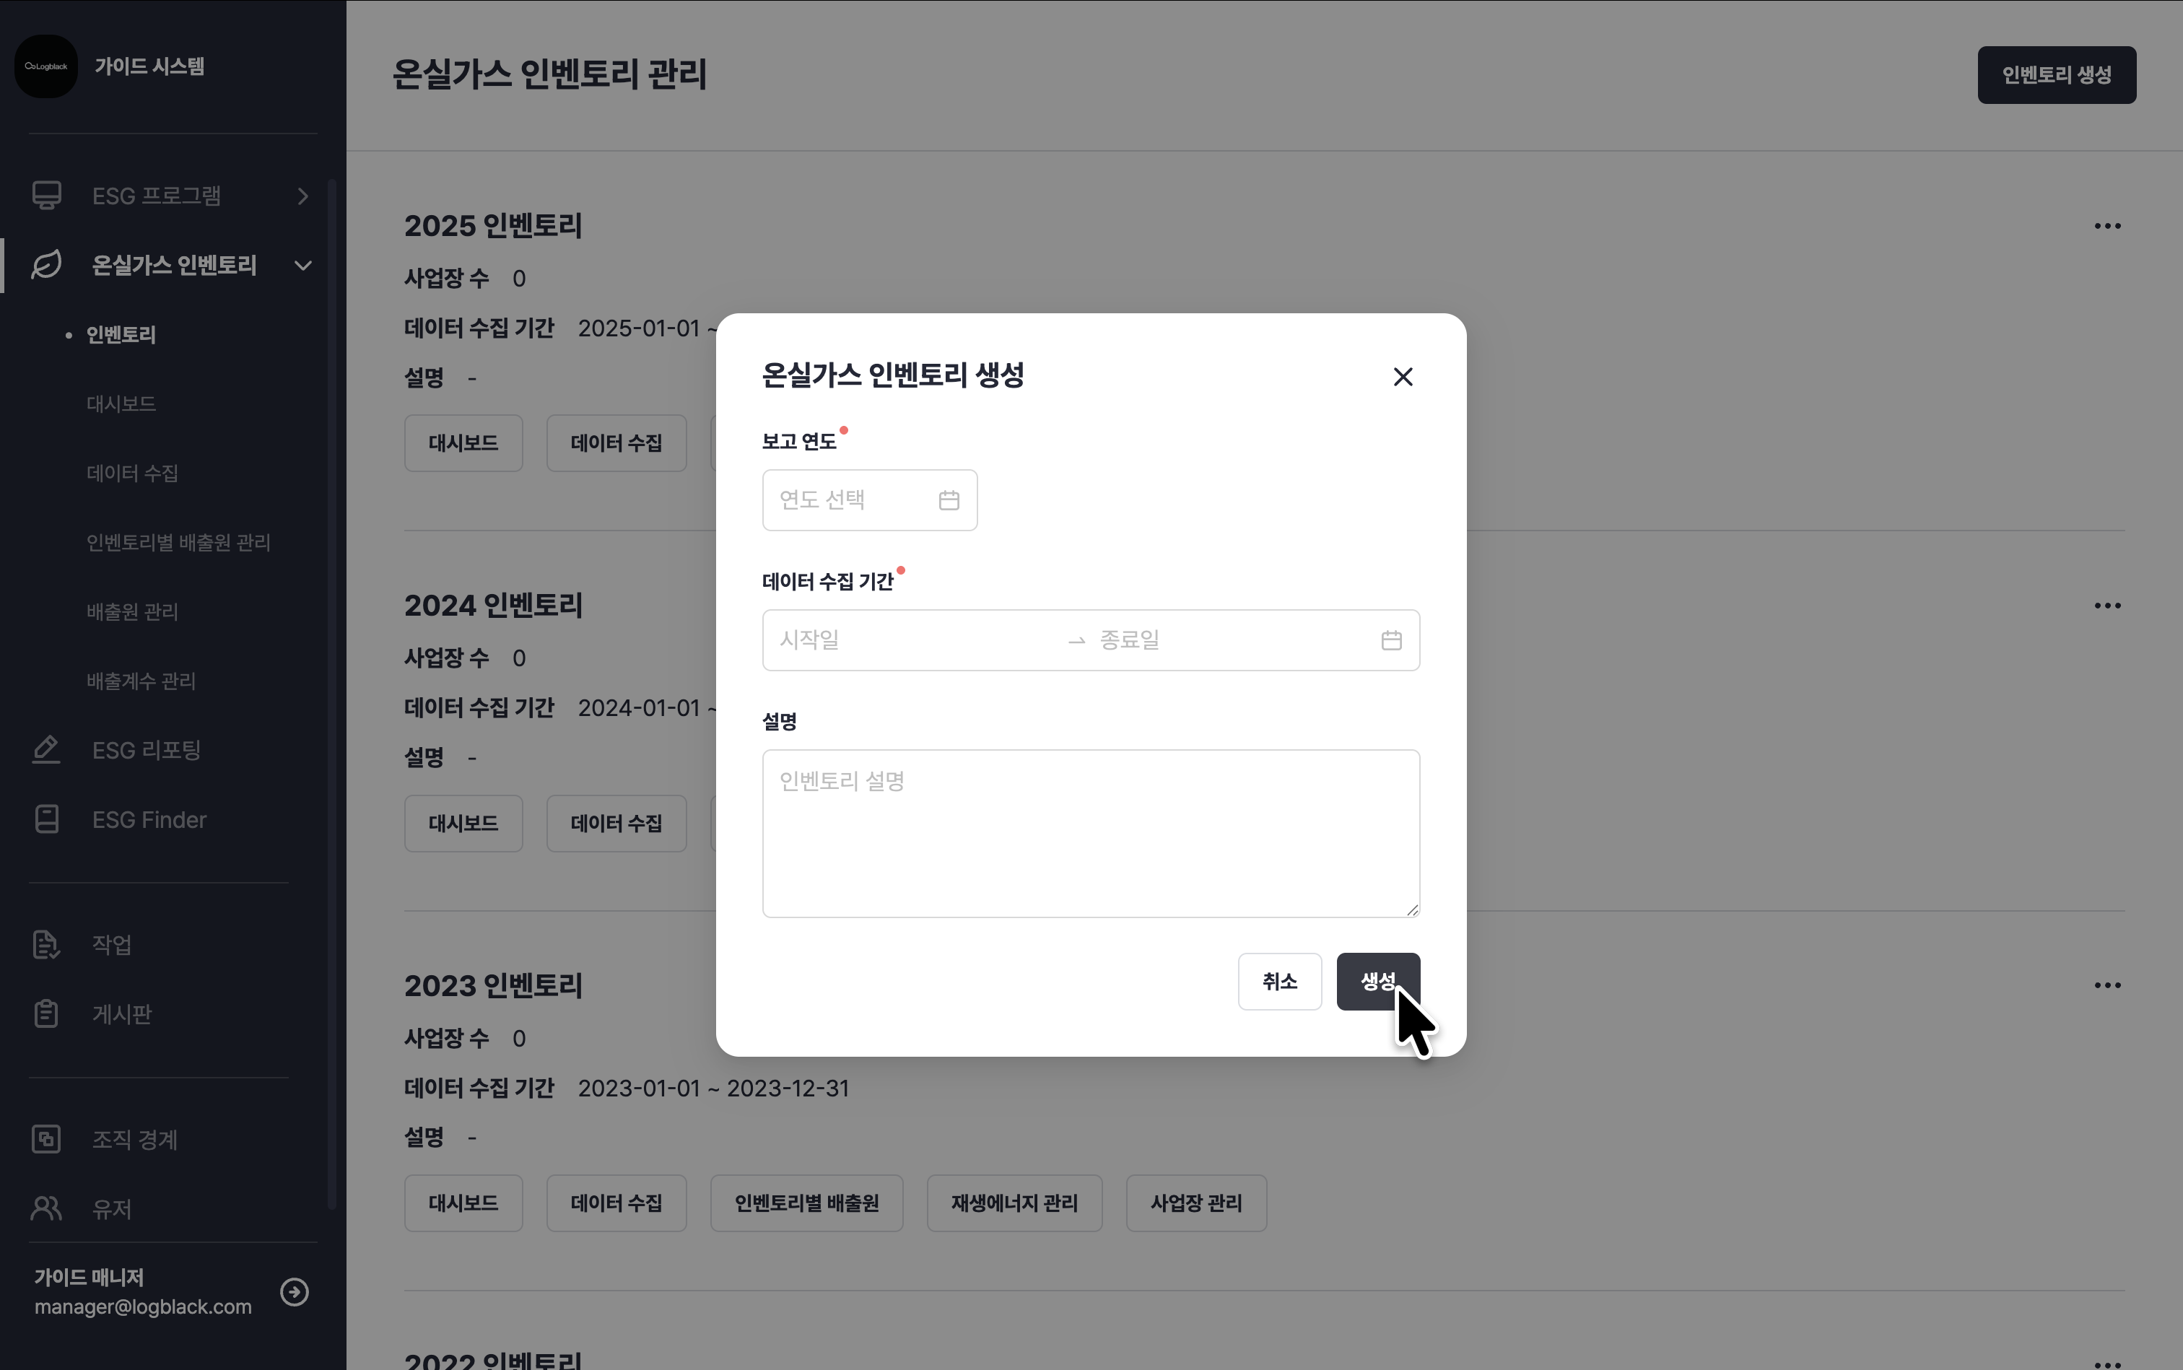Collapse the 온실가스 인벤토리 sidebar section
The image size is (2183, 1370).
pos(302,266)
